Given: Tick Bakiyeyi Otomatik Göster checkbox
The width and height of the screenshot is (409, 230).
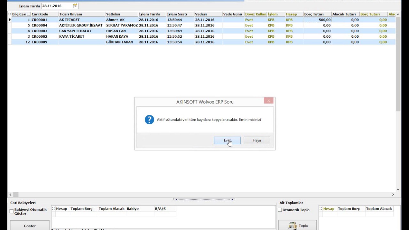Looking at the screenshot, I should [x=12, y=211].
